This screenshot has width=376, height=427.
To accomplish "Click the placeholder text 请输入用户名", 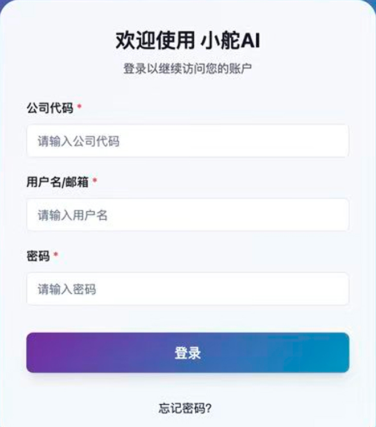I will click(x=72, y=215).
